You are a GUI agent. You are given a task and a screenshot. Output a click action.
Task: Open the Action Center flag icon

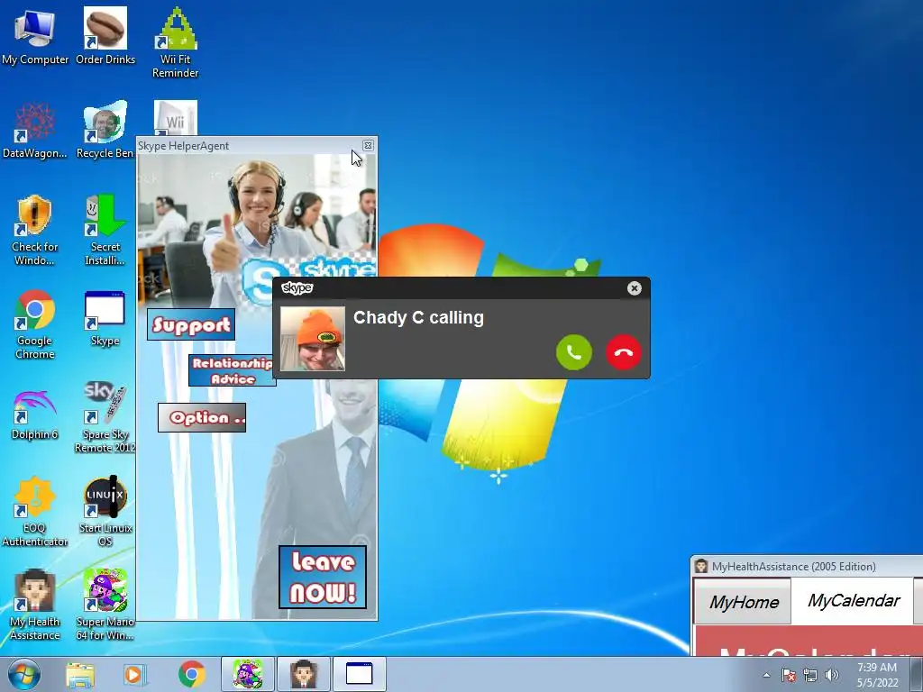pos(788,675)
